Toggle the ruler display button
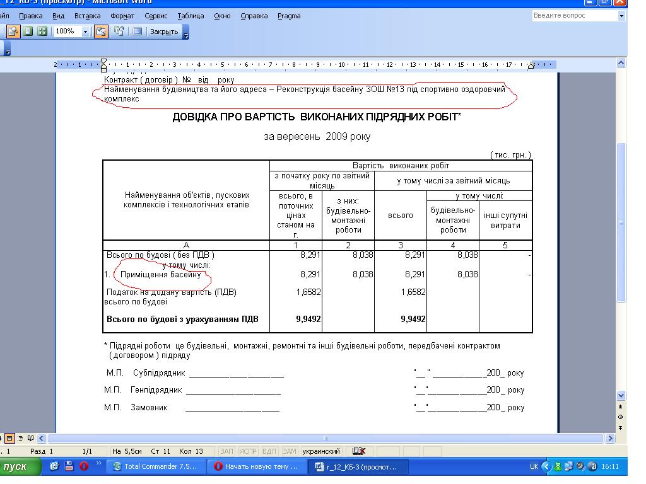The image size is (646, 484). click(x=101, y=32)
